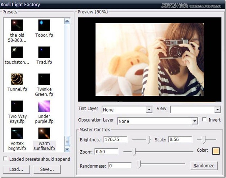This screenshot has width=226, height=178.
Task: Click the scroll down arrow in Presets list
Action: pos(67,149)
